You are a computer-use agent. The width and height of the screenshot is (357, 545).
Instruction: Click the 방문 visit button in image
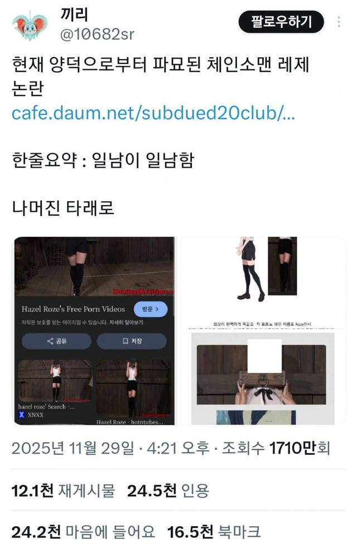pyautogui.click(x=151, y=309)
